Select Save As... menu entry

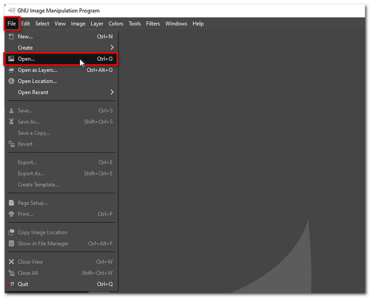click(61, 122)
